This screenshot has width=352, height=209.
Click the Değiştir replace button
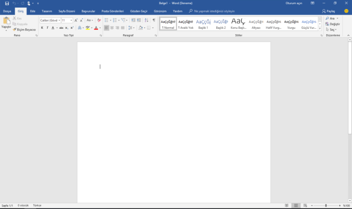tap(332, 24)
